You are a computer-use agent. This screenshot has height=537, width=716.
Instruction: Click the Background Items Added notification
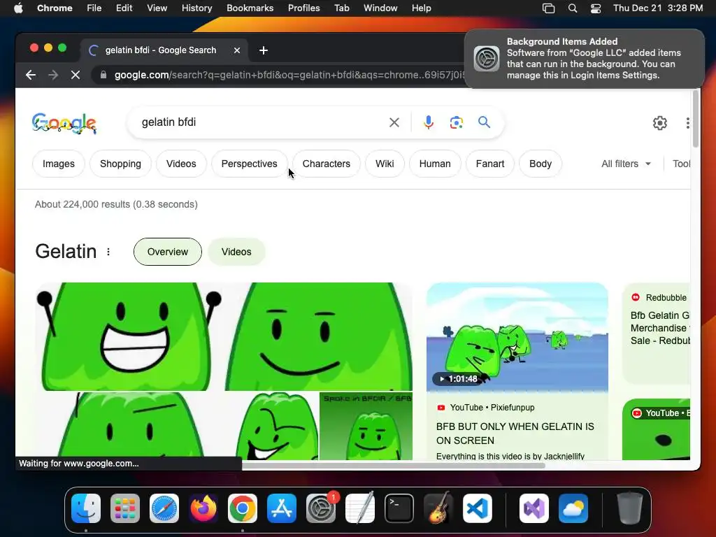pyautogui.click(x=585, y=59)
